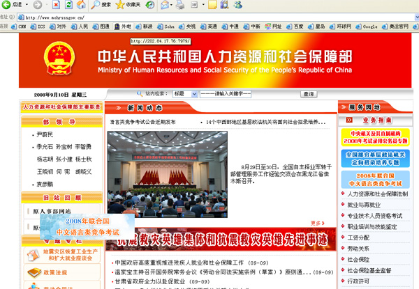Open the 外电 links bar bookmark
The height and width of the screenshot is (289, 419).
pos(123,26)
